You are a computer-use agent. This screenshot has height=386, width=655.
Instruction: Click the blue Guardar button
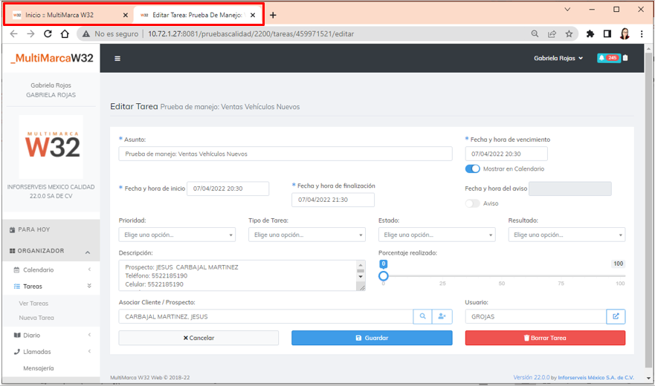[372, 338]
